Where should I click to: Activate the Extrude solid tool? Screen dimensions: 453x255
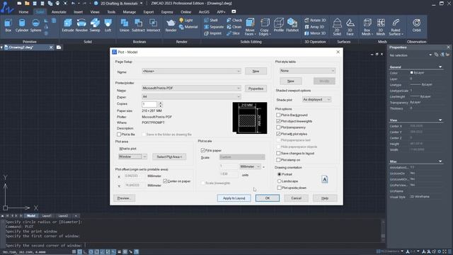[x=68, y=25]
